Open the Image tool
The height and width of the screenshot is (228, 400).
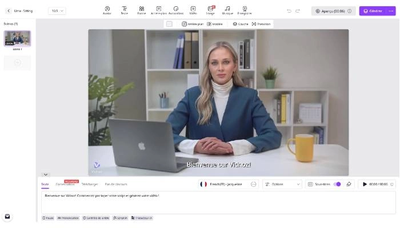(x=210, y=10)
